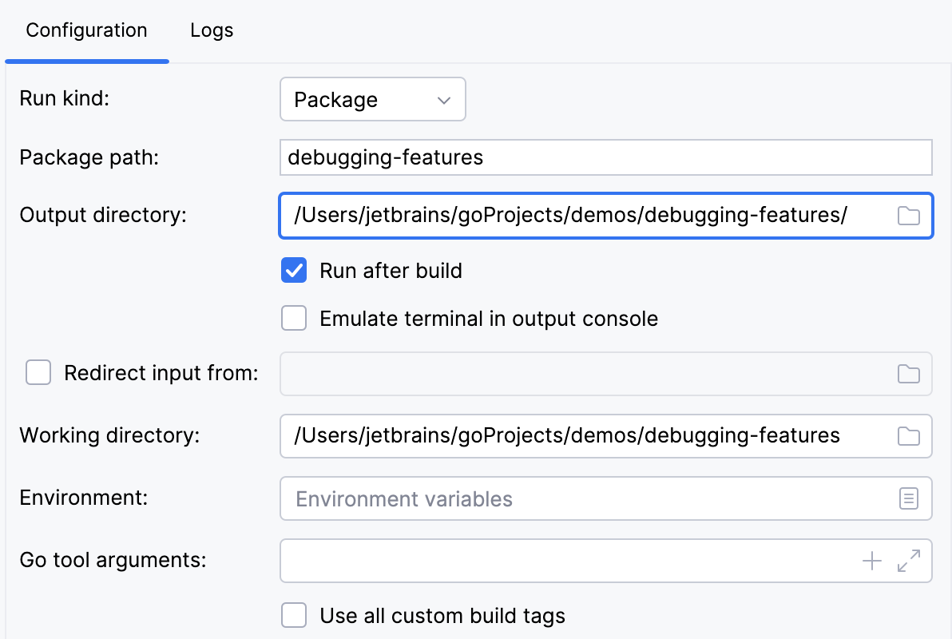Focus the Environment variables field
952x639 pixels.
559,498
